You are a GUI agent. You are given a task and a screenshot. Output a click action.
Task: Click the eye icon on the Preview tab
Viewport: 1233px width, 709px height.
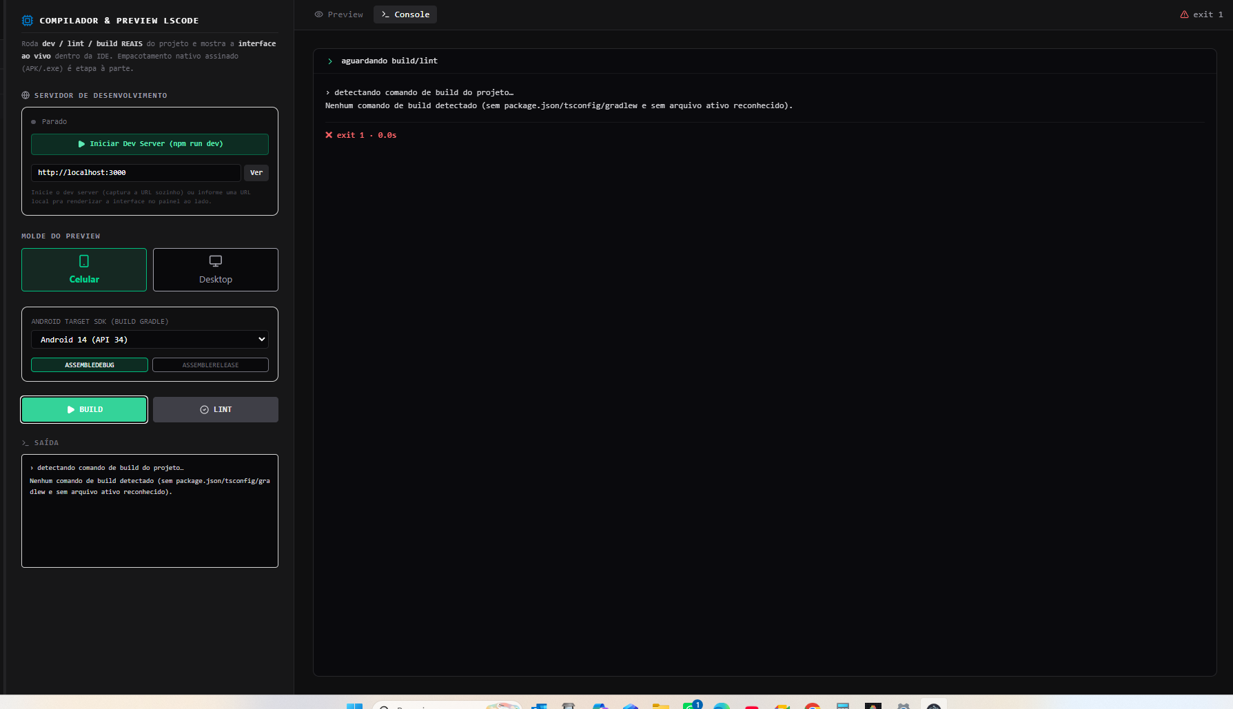pos(318,14)
